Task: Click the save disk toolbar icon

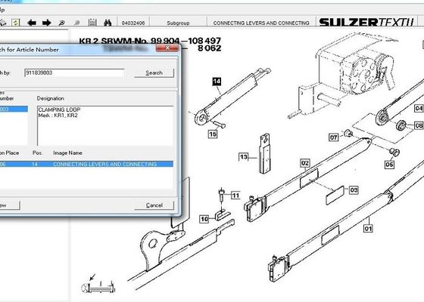Action: pyautogui.click(x=92, y=23)
